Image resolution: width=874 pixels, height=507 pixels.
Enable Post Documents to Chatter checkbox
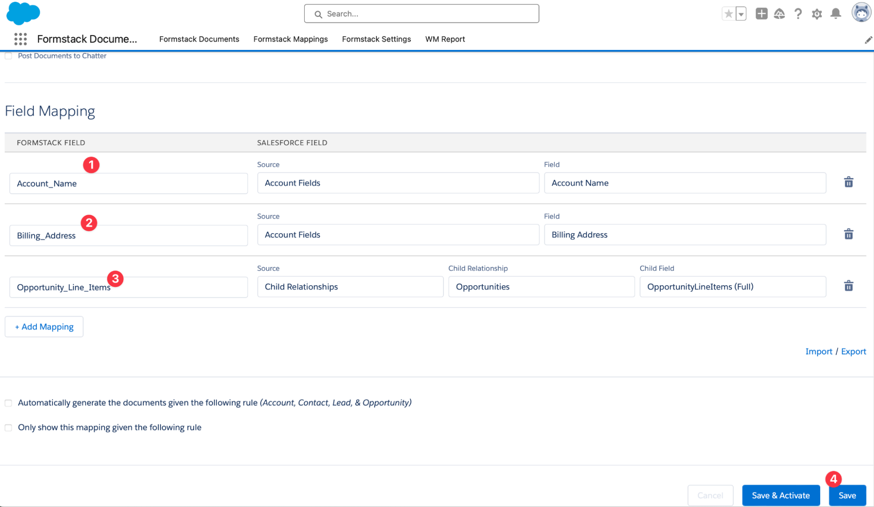[8, 56]
